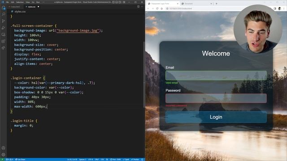
Task: Open Accounts menu in activity bar
Action: point(3,148)
